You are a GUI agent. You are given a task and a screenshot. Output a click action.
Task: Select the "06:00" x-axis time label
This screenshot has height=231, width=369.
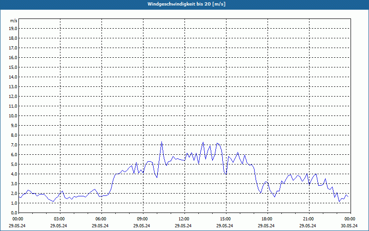tap(101, 219)
